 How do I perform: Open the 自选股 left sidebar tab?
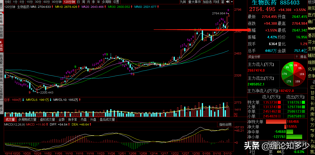[2, 60]
